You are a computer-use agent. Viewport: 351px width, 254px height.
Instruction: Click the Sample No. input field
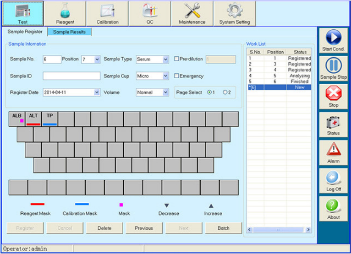pos(52,59)
